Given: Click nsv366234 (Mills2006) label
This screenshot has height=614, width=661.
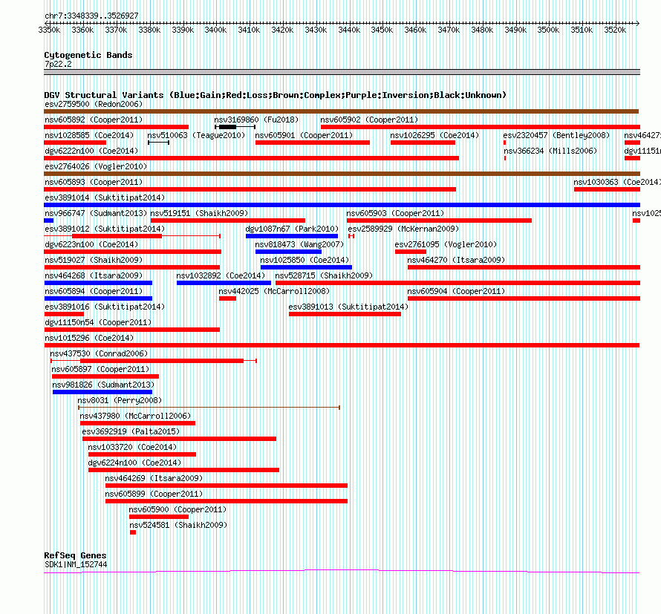Looking at the screenshot, I should [x=550, y=151].
